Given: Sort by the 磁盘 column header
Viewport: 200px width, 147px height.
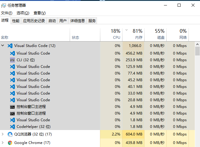Looking at the screenshot, I should coord(155,35).
